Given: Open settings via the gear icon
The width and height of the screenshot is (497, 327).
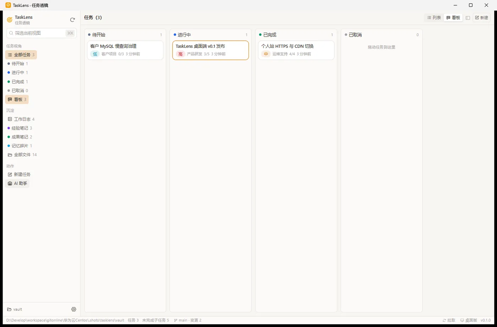Looking at the screenshot, I should (x=74, y=309).
